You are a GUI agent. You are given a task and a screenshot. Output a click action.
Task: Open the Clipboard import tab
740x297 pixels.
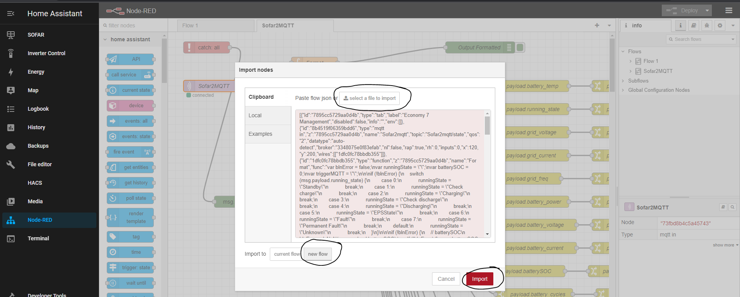[268, 97]
